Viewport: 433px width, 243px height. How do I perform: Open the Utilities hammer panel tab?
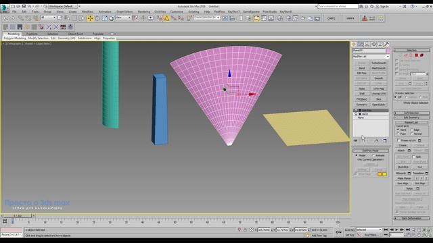(x=387, y=44)
